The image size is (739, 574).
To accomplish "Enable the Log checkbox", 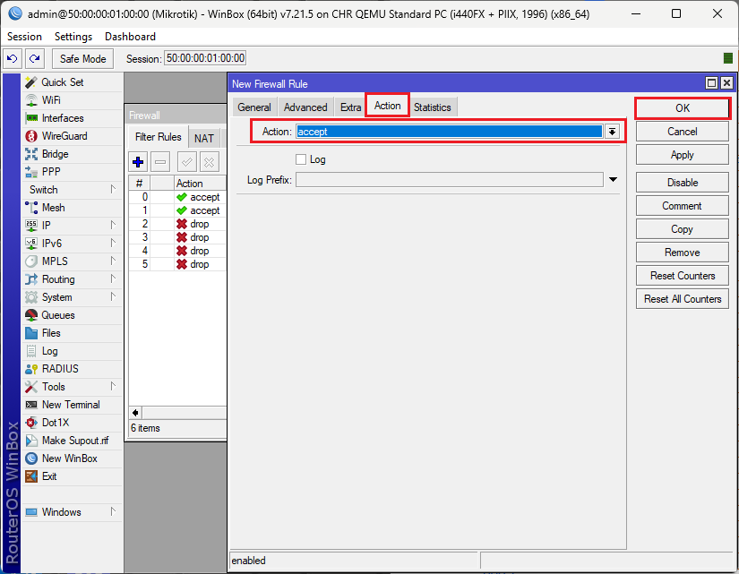I will (301, 159).
